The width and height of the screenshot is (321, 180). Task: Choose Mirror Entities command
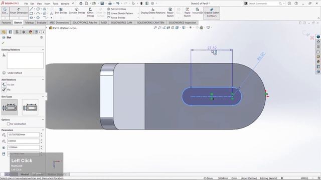click(116, 9)
